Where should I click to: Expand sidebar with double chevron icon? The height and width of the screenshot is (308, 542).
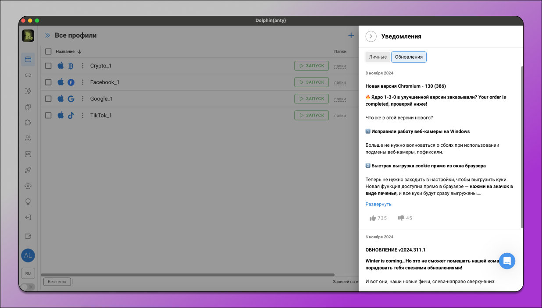pyautogui.click(x=47, y=35)
